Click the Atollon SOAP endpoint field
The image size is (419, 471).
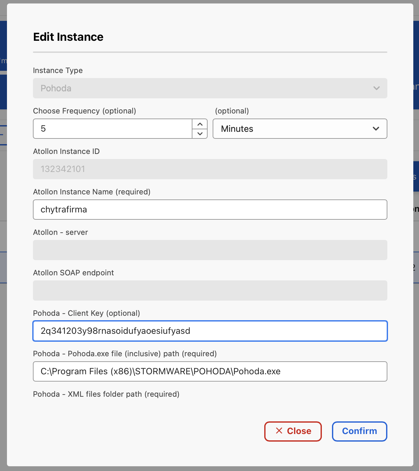210,291
